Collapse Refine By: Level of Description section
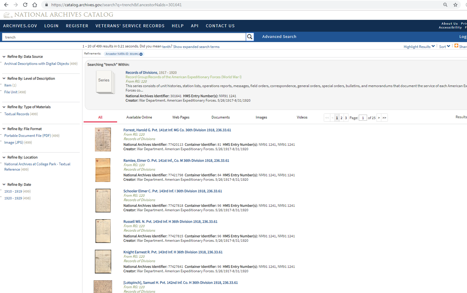This screenshot has width=467, height=293. point(4,79)
